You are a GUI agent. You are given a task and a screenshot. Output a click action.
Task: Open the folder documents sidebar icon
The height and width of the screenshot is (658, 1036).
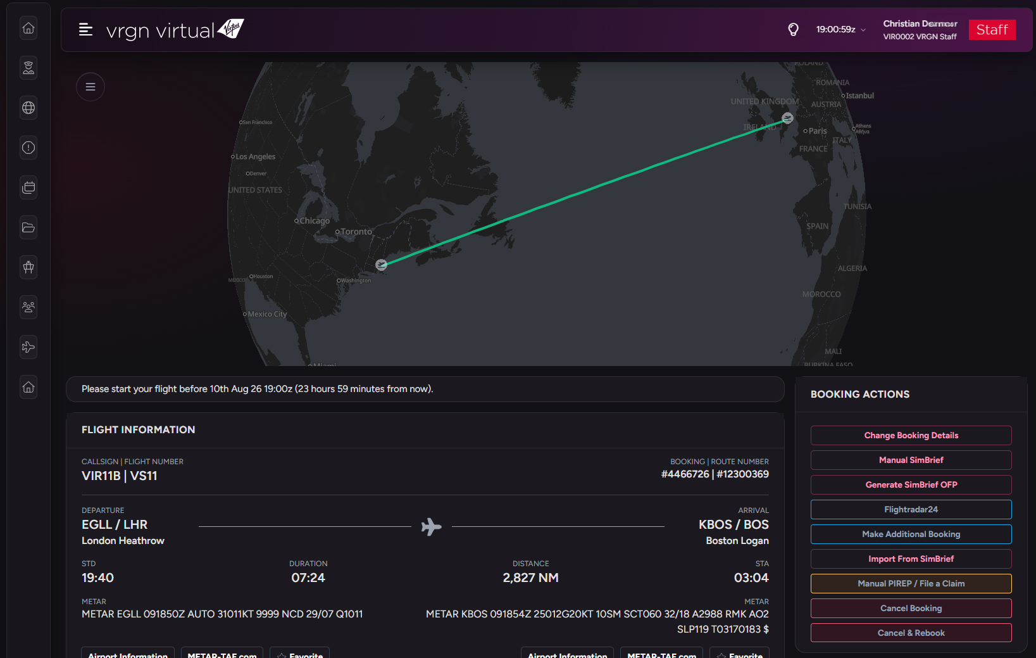[x=28, y=227]
